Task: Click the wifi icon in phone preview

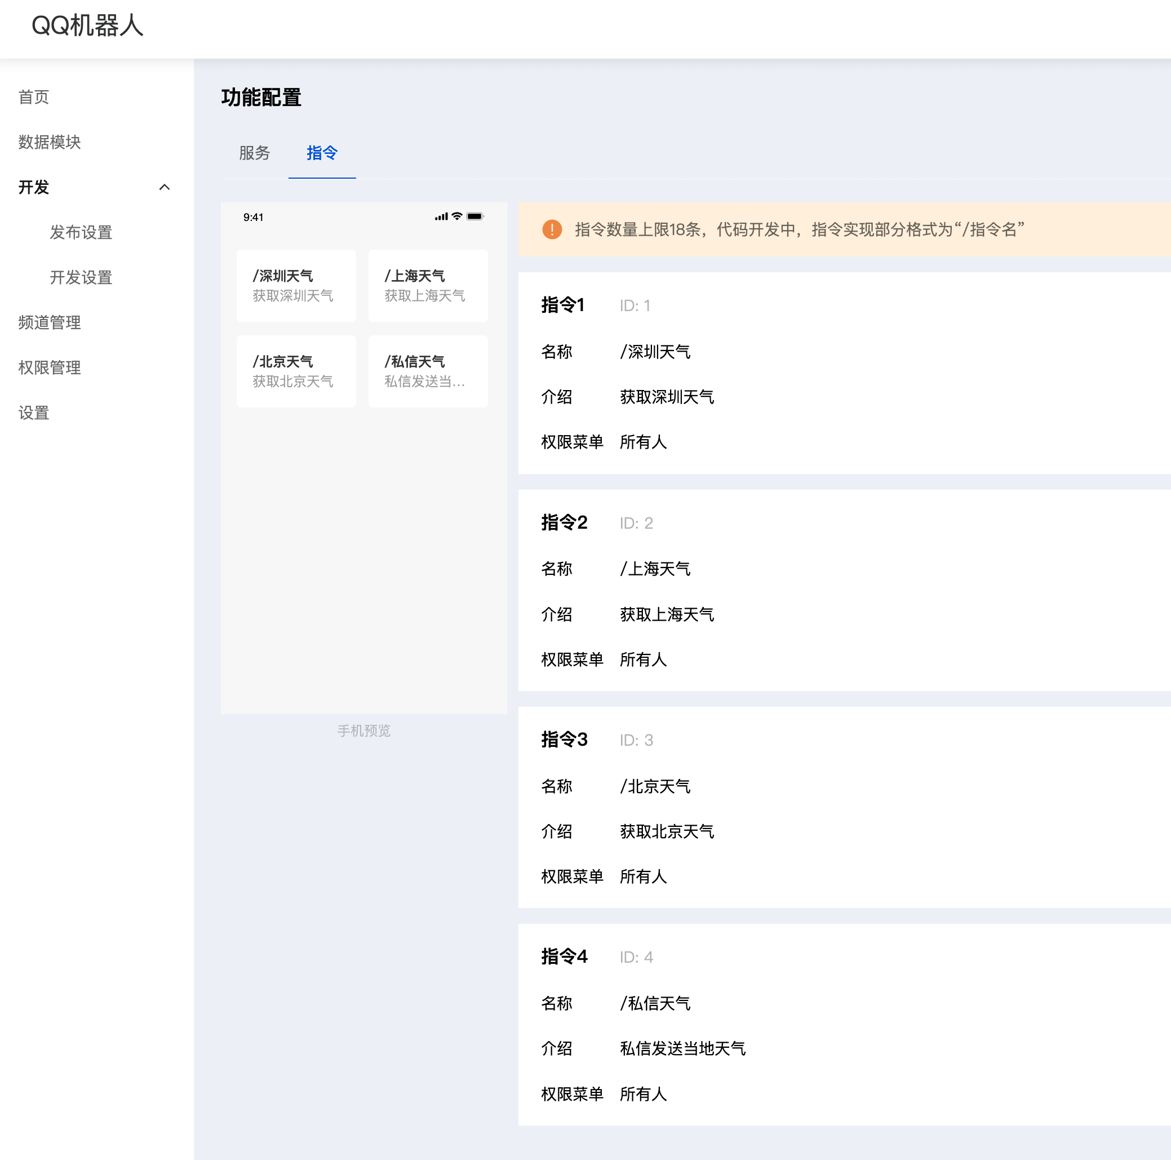Action: pos(457,216)
